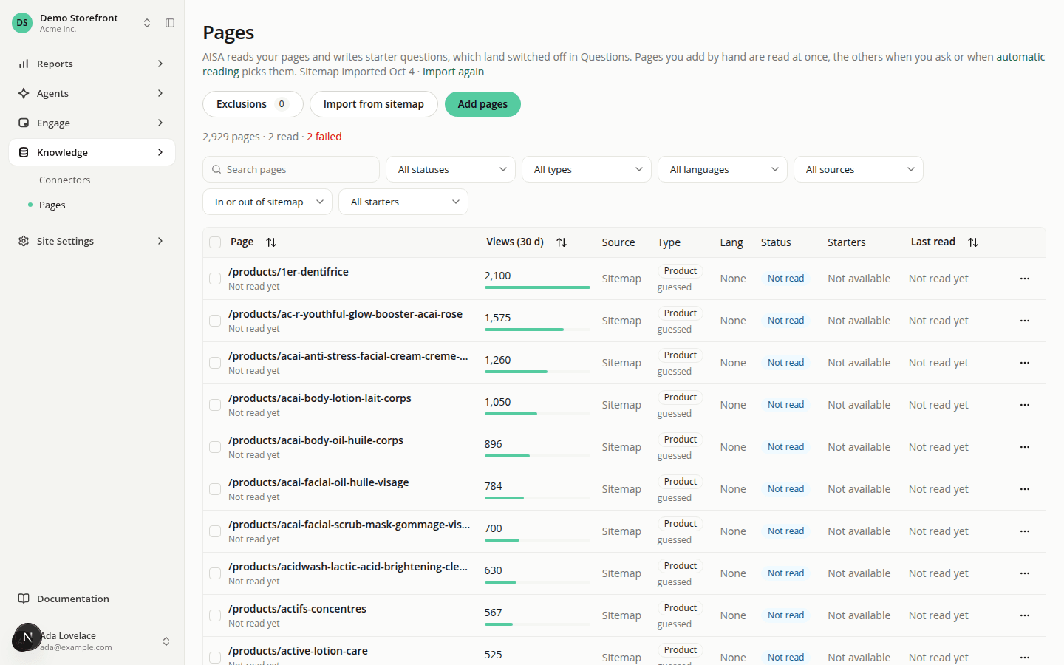This screenshot has height=665, width=1064.
Task: Expand the Site Settings menu
Action: tap(92, 241)
